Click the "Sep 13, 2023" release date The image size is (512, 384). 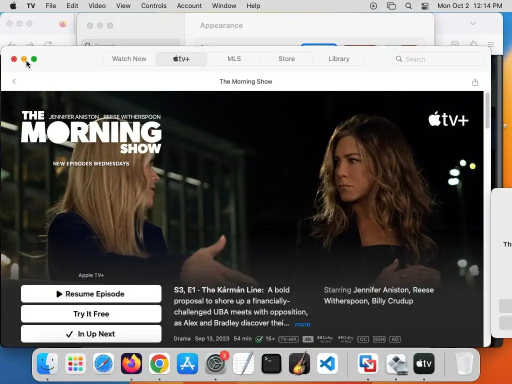tap(212, 338)
